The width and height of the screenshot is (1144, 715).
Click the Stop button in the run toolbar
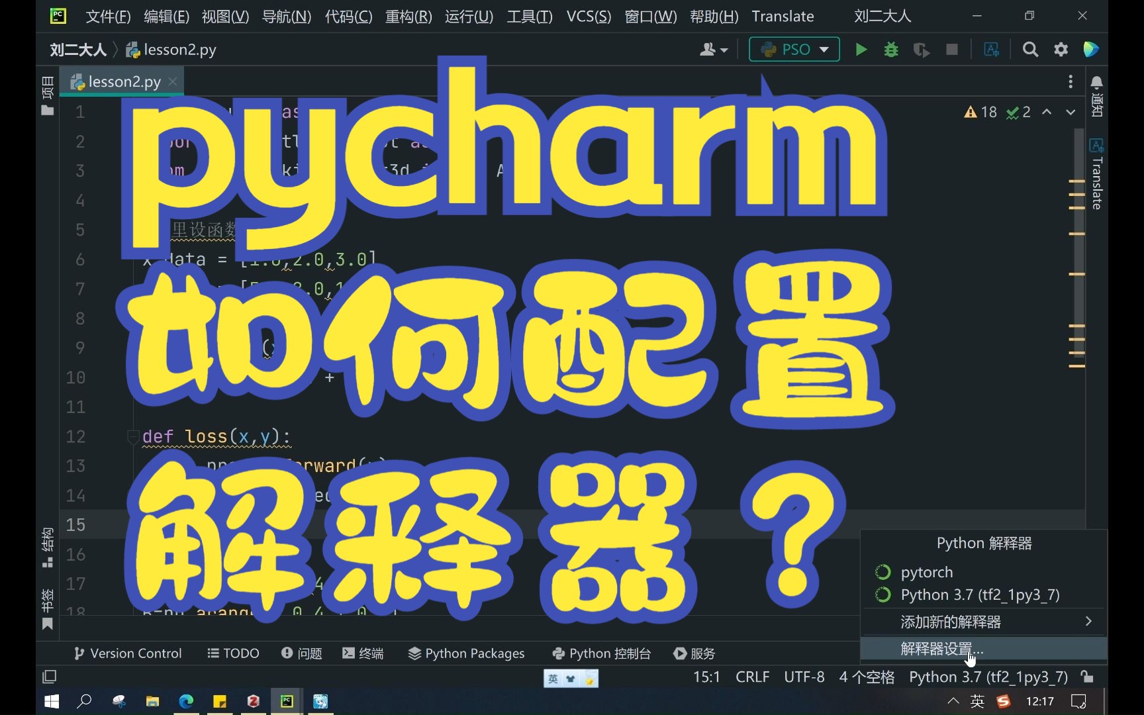[x=952, y=50]
